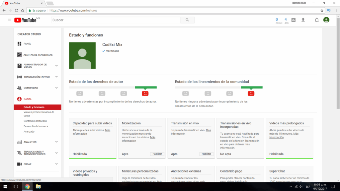
Task: Open Google Chrome from the taskbar
Action: tap(27, 187)
